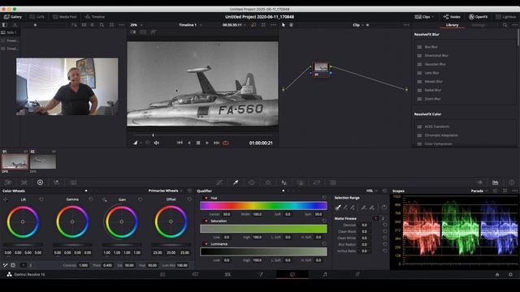Toggle the Hue qualifier on or off

[206, 198]
